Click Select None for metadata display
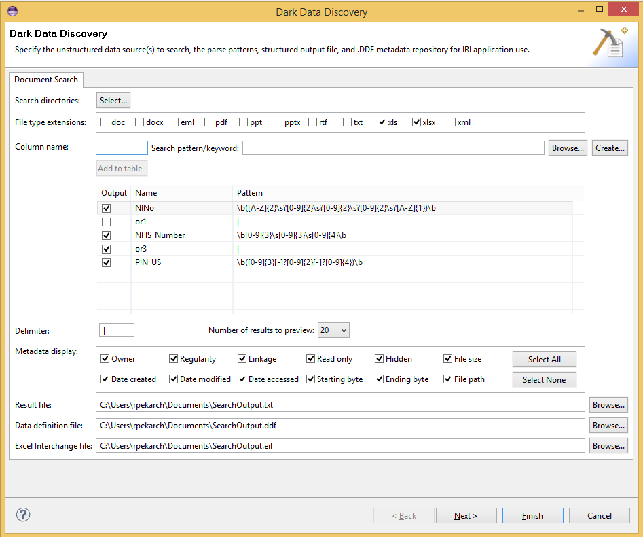This screenshot has height=537, width=643. click(x=544, y=379)
